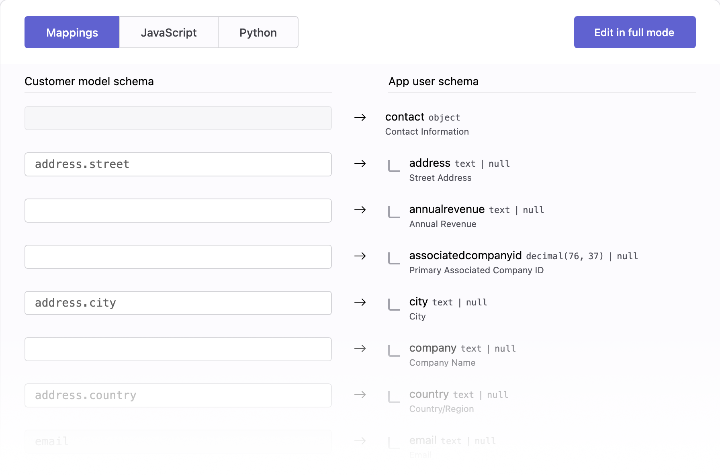Click the disabled contact object mapping field

178,118
